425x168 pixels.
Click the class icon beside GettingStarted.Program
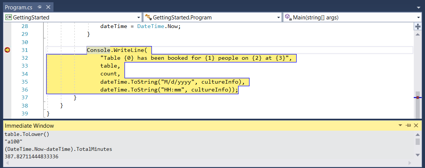click(x=148, y=18)
